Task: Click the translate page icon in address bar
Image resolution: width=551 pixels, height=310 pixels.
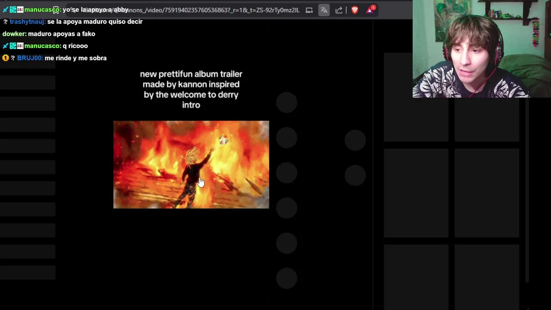Action: (324, 10)
